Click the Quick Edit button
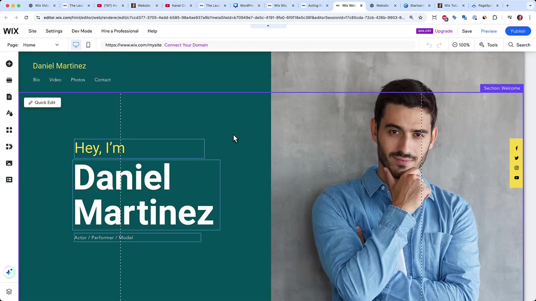Viewport: 536px width, 301px height. pyautogui.click(x=42, y=102)
